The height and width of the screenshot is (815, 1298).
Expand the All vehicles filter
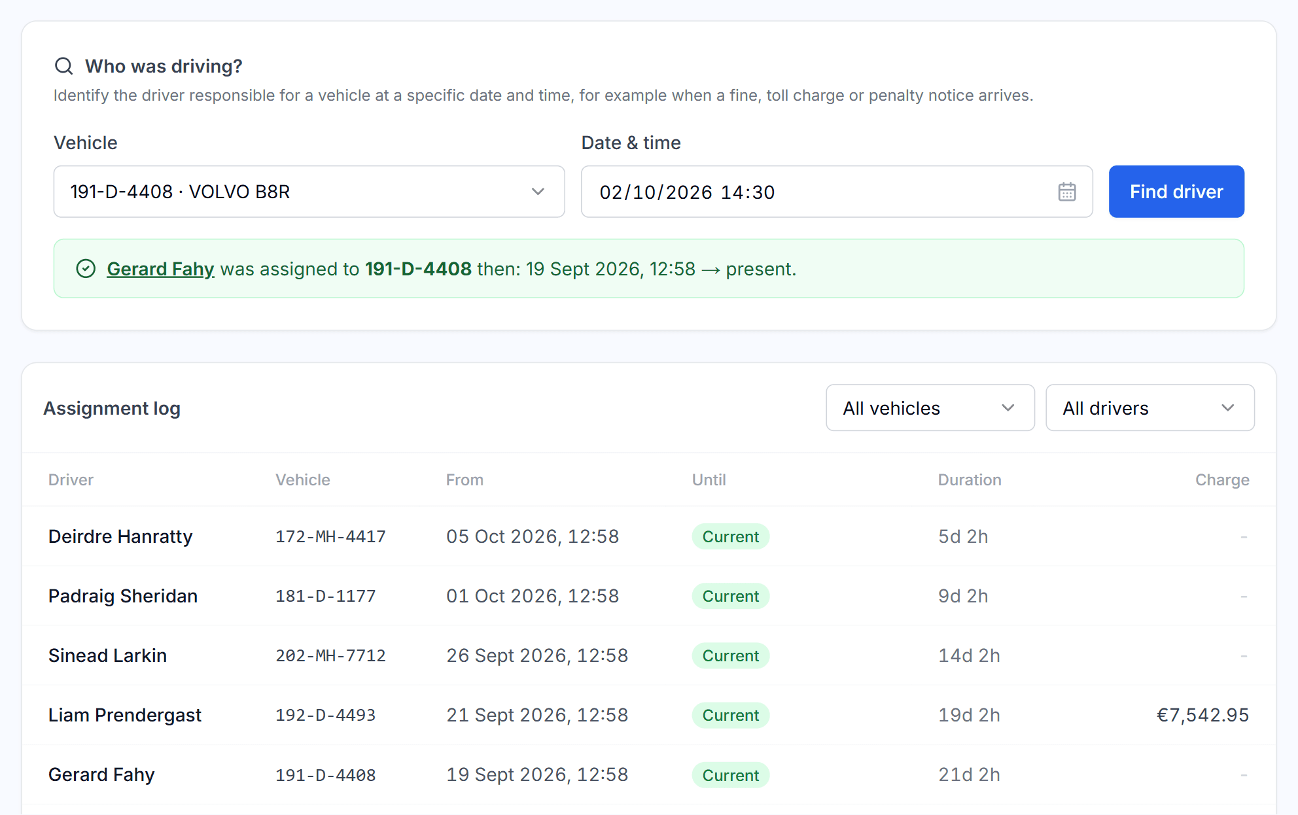[x=930, y=407]
